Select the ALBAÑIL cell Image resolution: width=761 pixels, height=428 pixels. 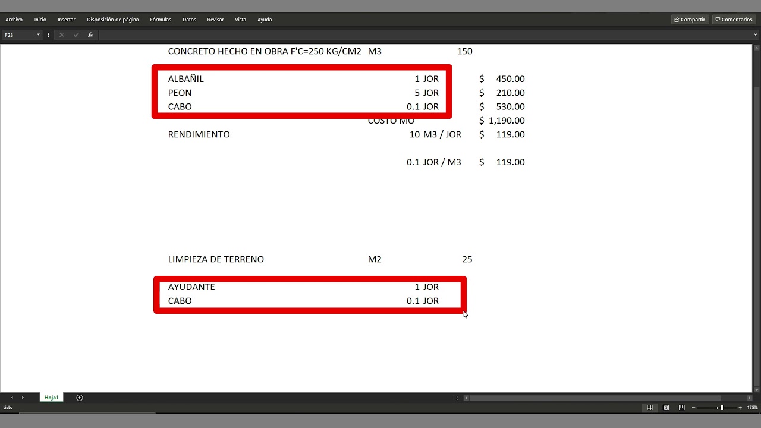[186, 79]
